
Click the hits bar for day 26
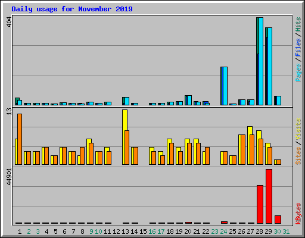pos(239,102)
